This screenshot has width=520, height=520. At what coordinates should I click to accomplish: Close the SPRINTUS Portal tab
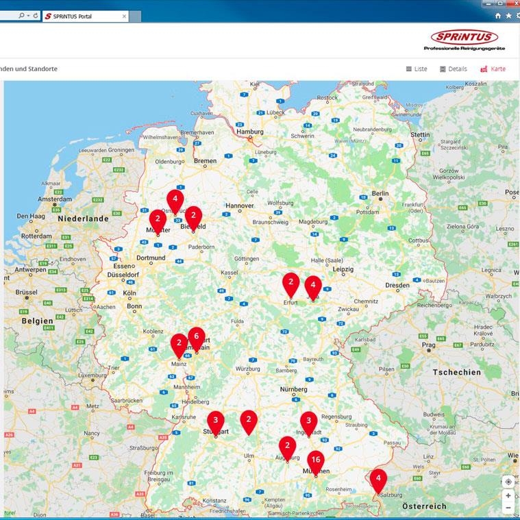[x=123, y=16]
